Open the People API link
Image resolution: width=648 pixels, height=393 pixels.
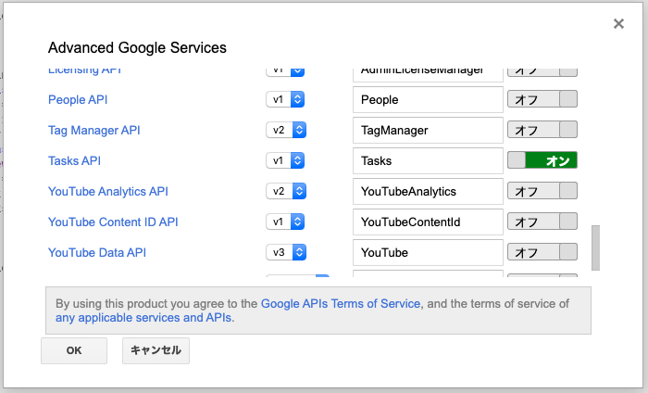78,100
